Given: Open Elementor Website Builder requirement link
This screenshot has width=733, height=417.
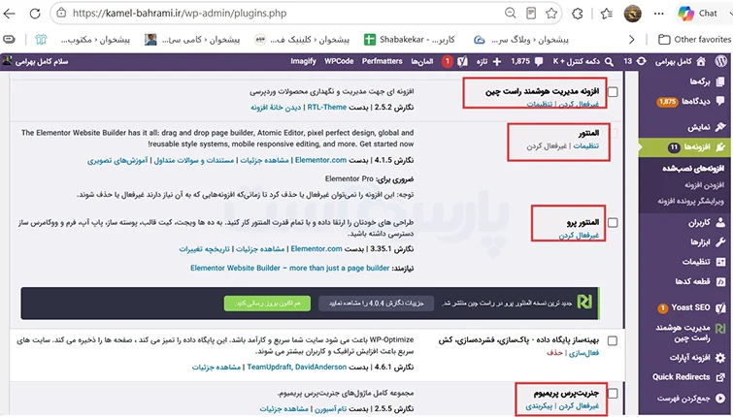Looking at the screenshot, I should click(x=290, y=268).
